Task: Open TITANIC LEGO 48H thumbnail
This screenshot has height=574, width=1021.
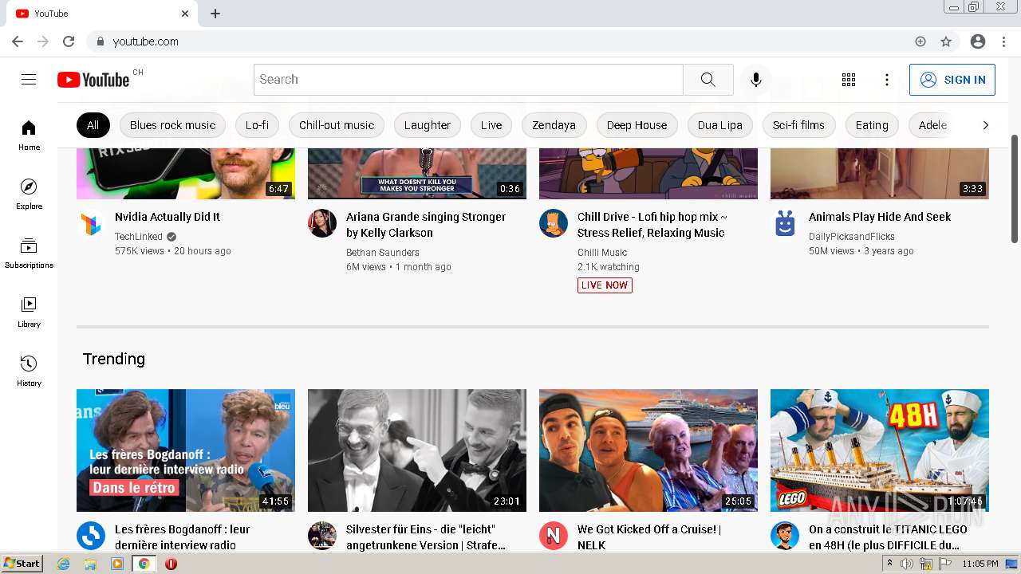Action: pos(880,450)
